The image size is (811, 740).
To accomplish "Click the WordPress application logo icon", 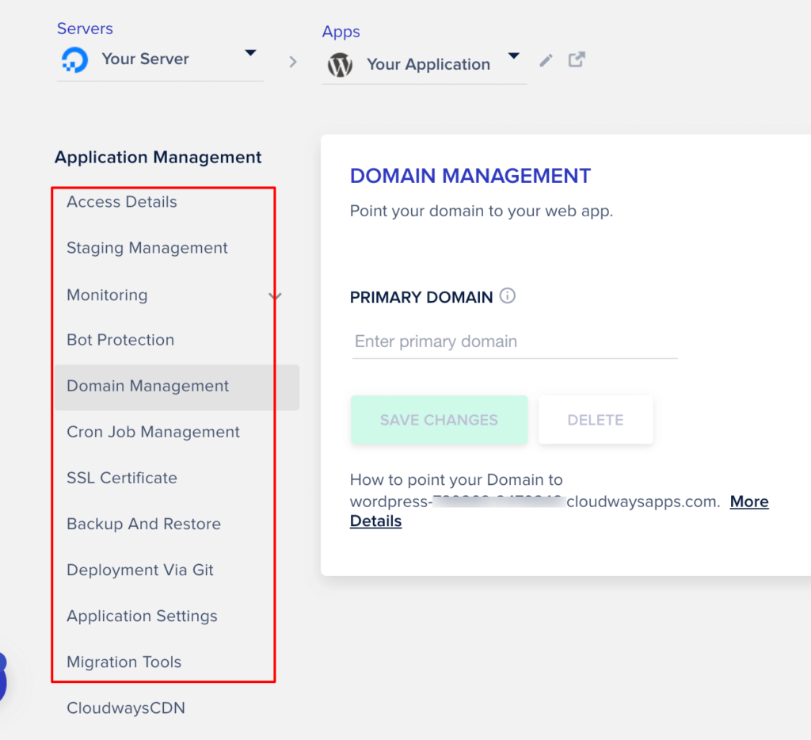I will 340,65.
